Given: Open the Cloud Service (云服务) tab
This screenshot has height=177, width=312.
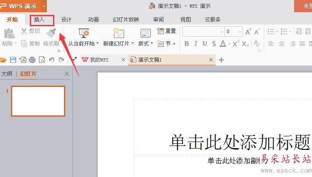Looking at the screenshot, I should point(213,19).
